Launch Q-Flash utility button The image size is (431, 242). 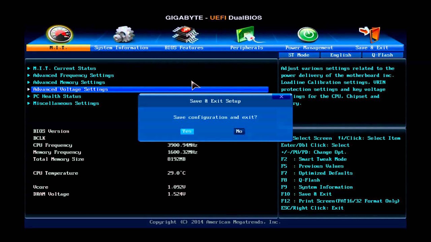[382, 55]
